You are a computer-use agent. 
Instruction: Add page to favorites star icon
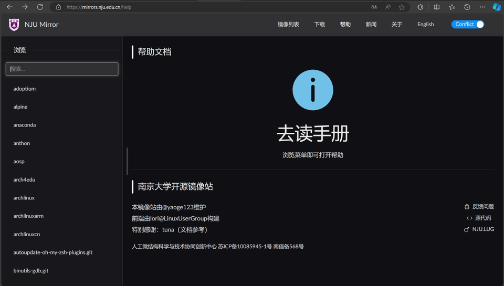[402, 7]
